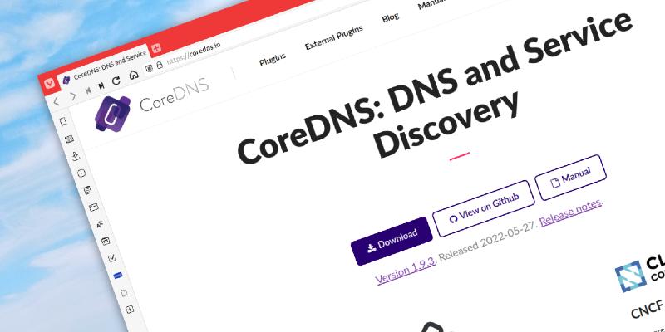Go to the browser home page
This screenshot has height=332, width=665.
pyautogui.click(x=134, y=75)
